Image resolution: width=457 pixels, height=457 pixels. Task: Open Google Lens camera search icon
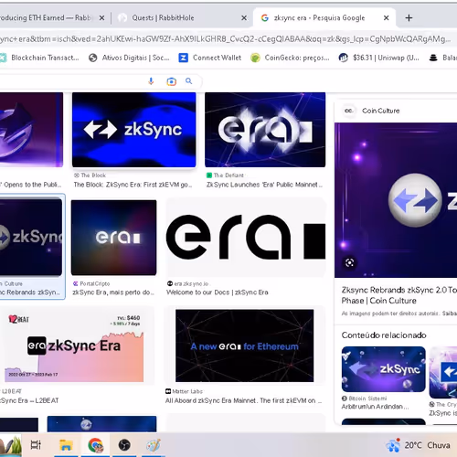(x=171, y=81)
